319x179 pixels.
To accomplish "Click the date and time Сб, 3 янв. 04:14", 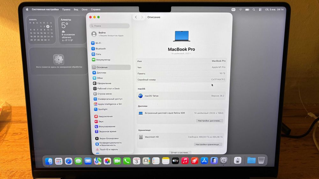I will (x=274, y=10).
